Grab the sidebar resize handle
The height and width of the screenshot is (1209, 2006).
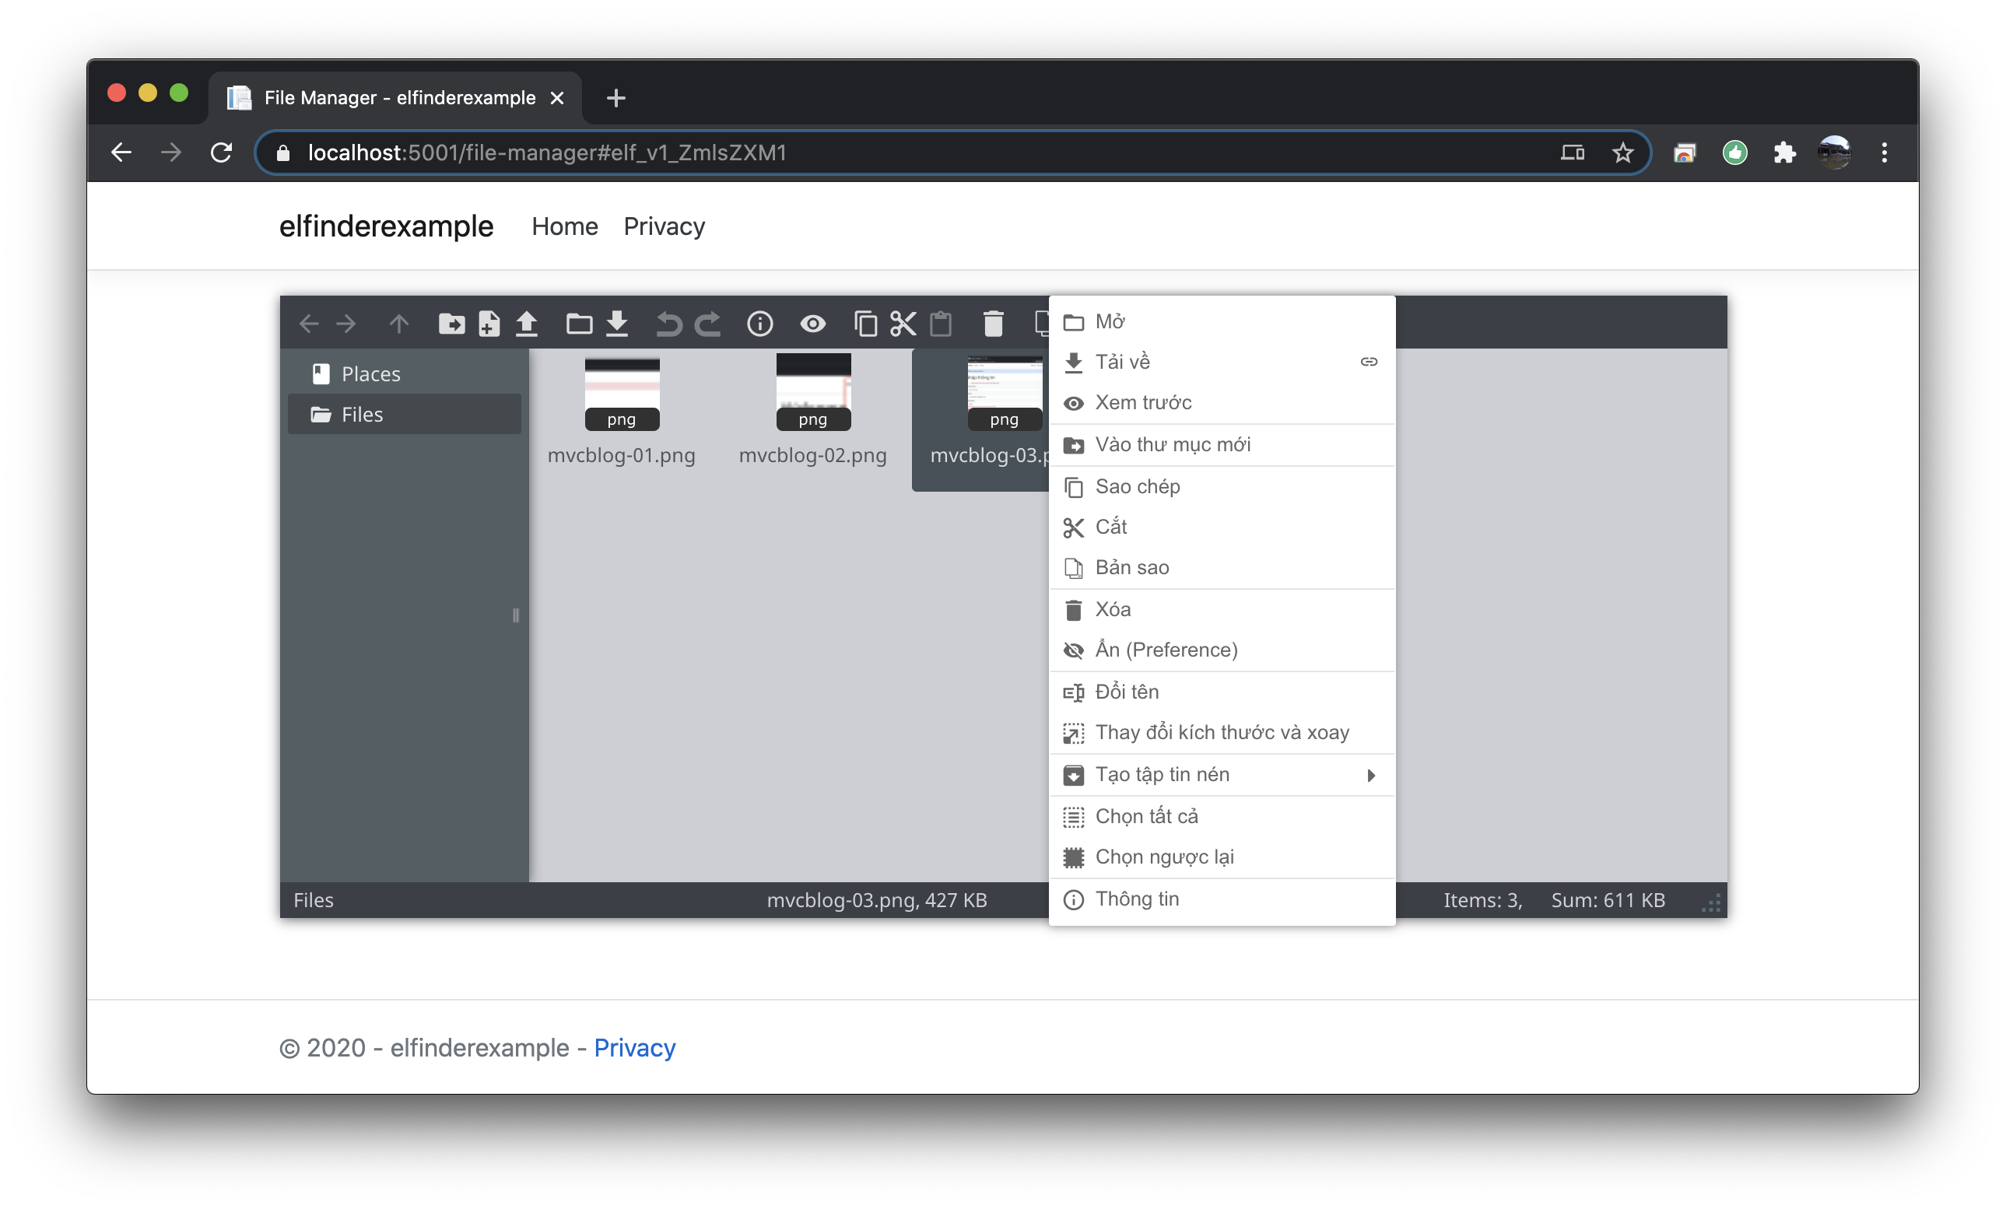(515, 615)
